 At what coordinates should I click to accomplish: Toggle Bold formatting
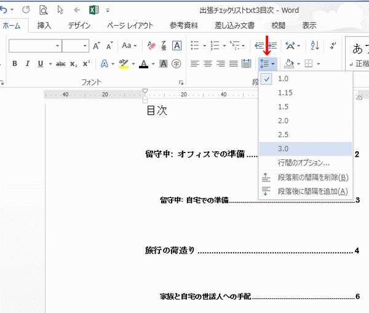pyautogui.click(x=15, y=63)
